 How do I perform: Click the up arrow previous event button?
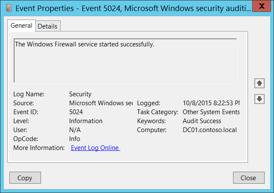point(259,83)
